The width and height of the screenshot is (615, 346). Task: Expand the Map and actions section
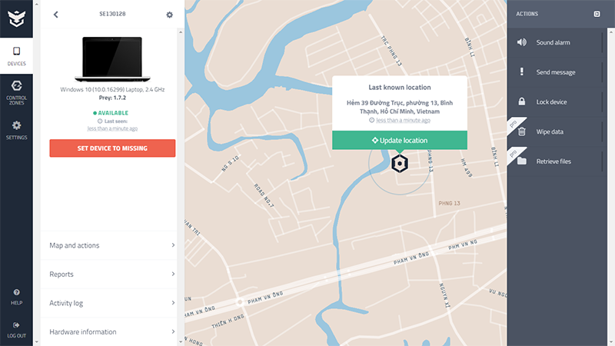click(x=112, y=245)
